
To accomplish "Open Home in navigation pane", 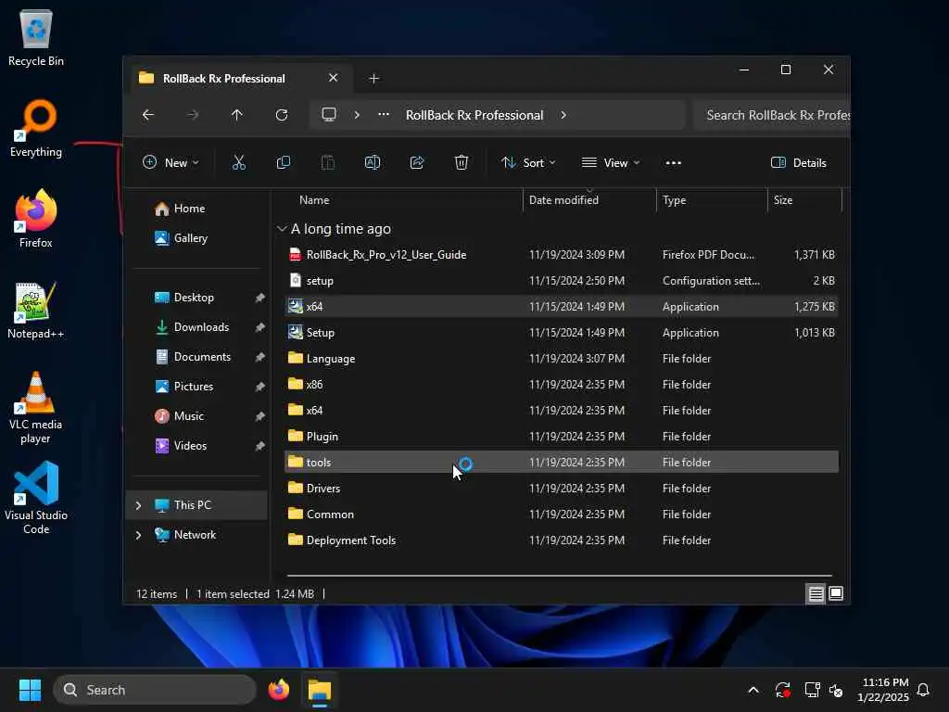I will point(189,209).
